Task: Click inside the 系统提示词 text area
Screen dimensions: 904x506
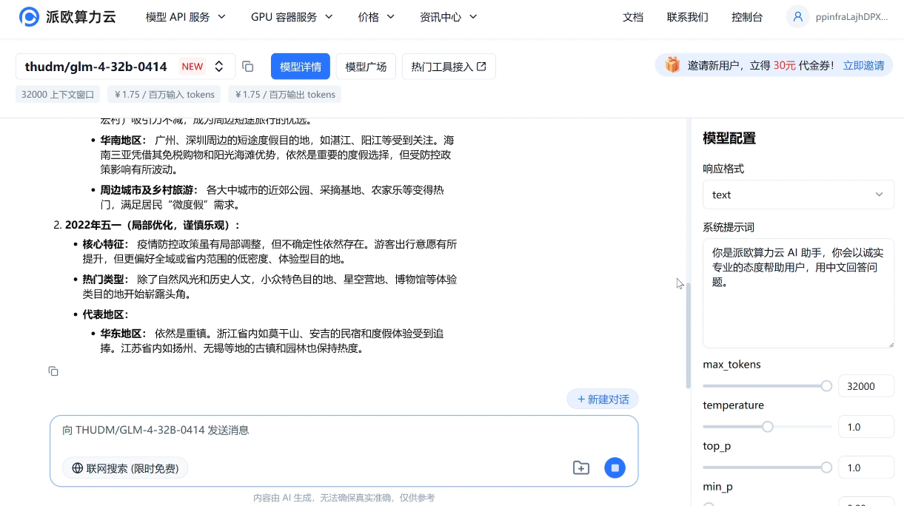Action: click(x=798, y=293)
